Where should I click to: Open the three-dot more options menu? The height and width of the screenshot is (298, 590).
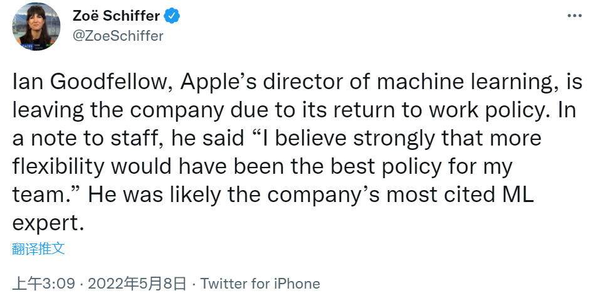click(x=574, y=16)
